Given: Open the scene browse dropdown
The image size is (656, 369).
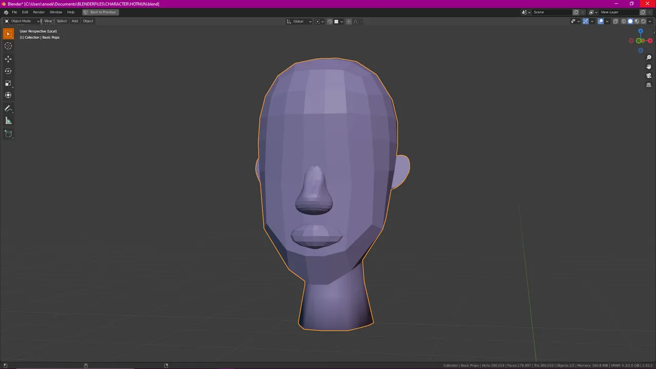Looking at the screenshot, I should click(526, 12).
